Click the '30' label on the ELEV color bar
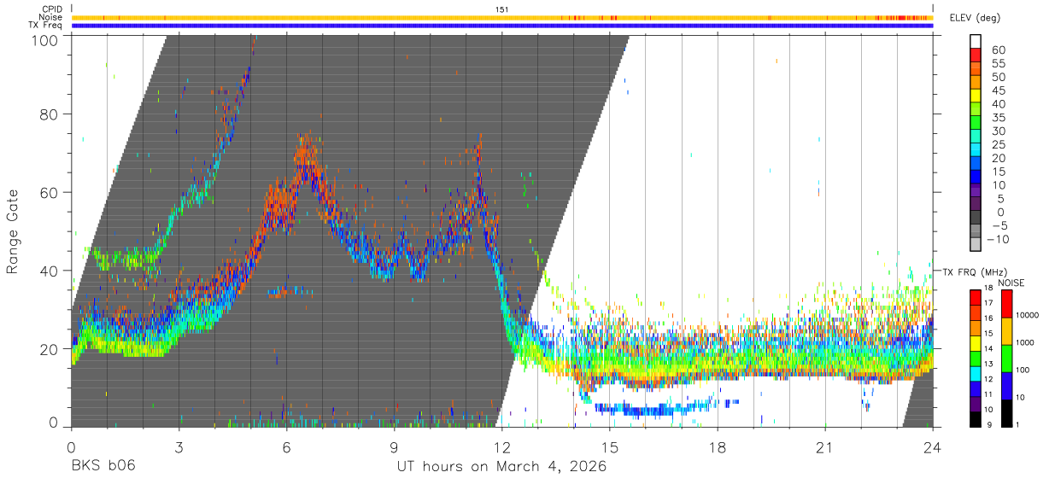1049x484 pixels. pos(999,131)
